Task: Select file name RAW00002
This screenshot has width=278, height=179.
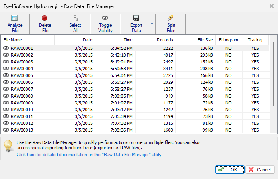Action: pyautogui.click(x=22, y=55)
